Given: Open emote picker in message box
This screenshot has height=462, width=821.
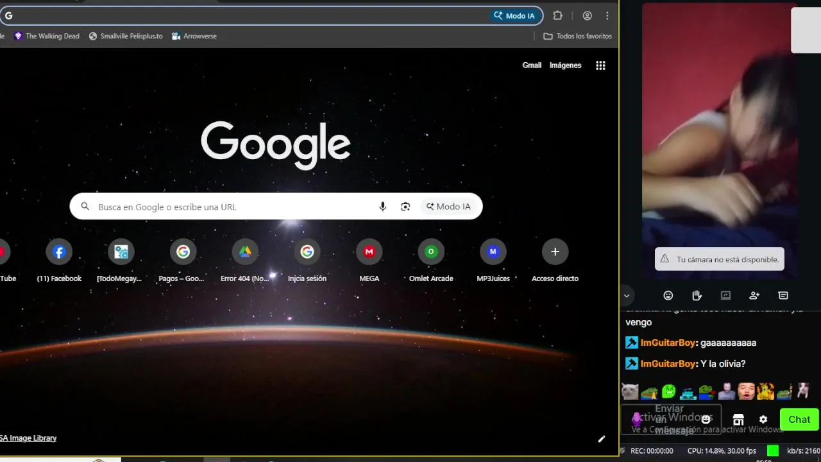Looking at the screenshot, I should pos(706,419).
